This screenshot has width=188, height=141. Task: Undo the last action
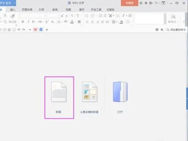pos(19,30)
